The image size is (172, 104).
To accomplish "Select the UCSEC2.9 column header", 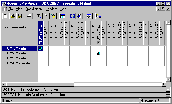I will pyautogui.click(x=146, y=33).
